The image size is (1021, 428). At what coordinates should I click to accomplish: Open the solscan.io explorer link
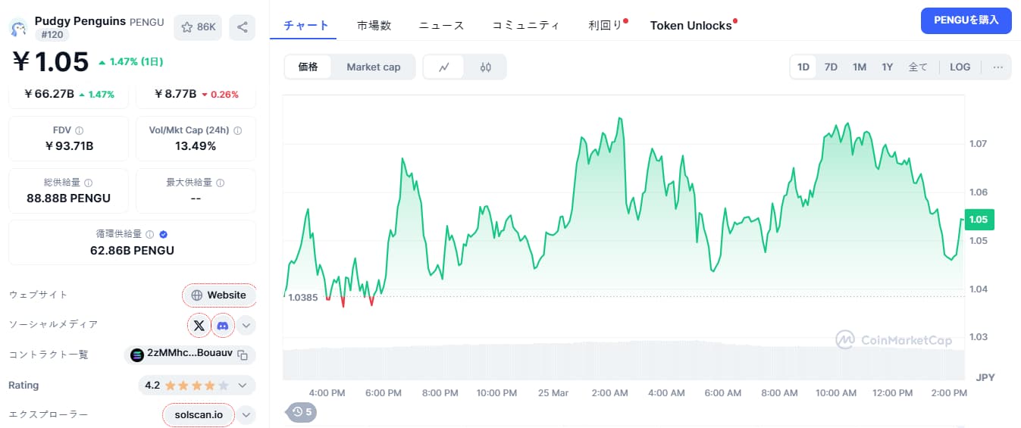point(199,414)
